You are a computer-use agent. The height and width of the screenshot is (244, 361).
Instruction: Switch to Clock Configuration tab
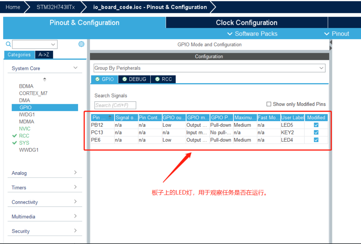(246, 22)
